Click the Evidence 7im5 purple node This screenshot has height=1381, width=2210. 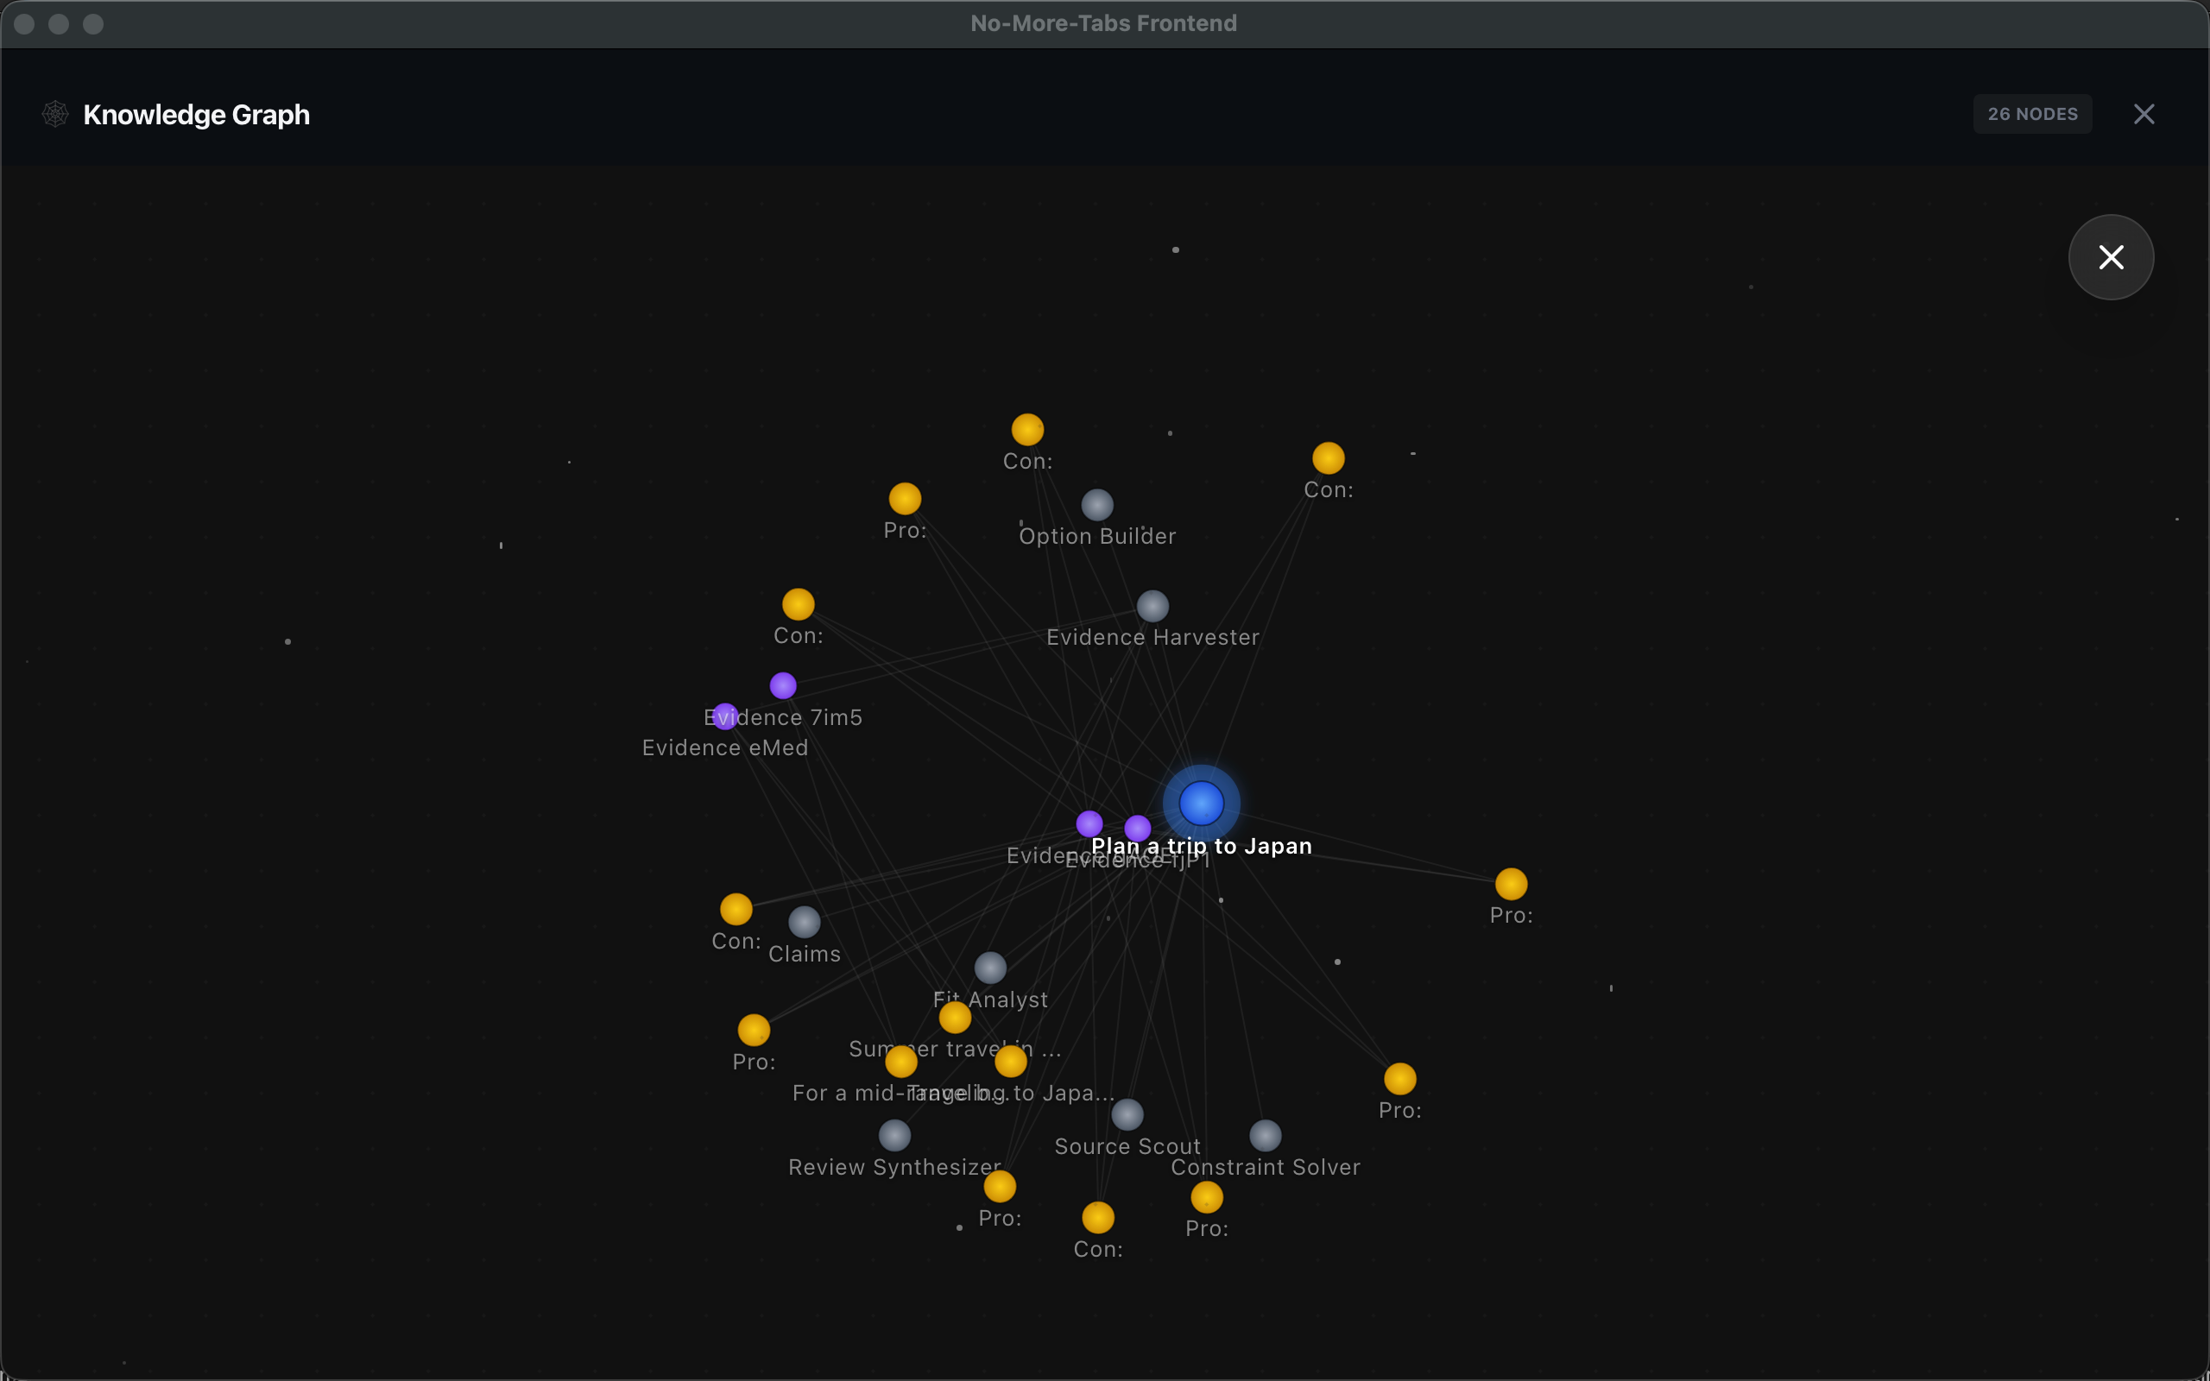click(783, 685)
